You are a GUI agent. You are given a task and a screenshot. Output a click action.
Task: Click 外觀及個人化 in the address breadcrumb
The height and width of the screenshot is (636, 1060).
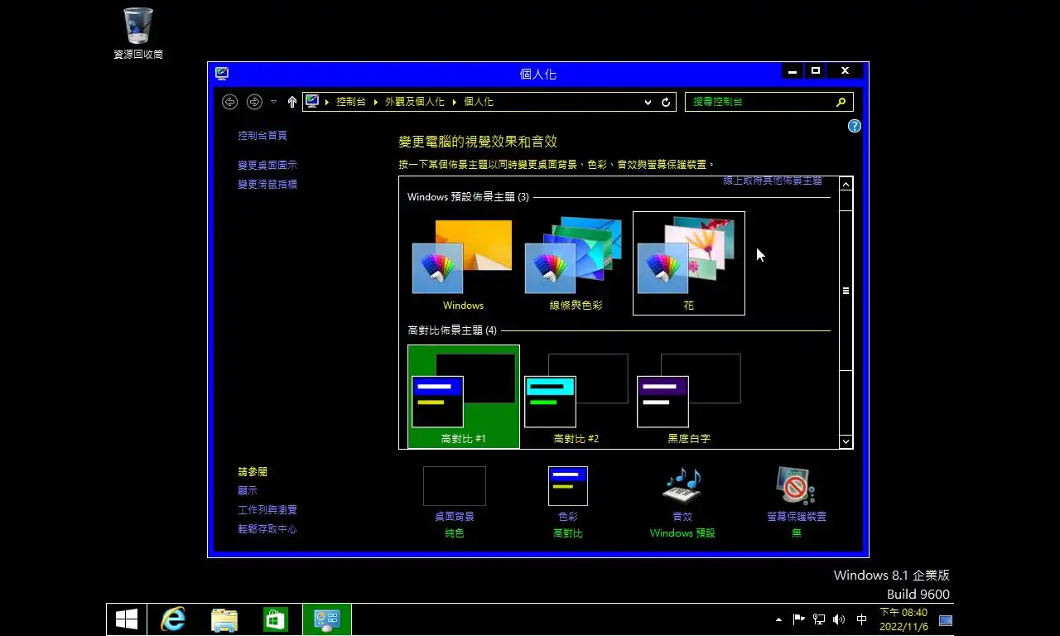[414, 102]
